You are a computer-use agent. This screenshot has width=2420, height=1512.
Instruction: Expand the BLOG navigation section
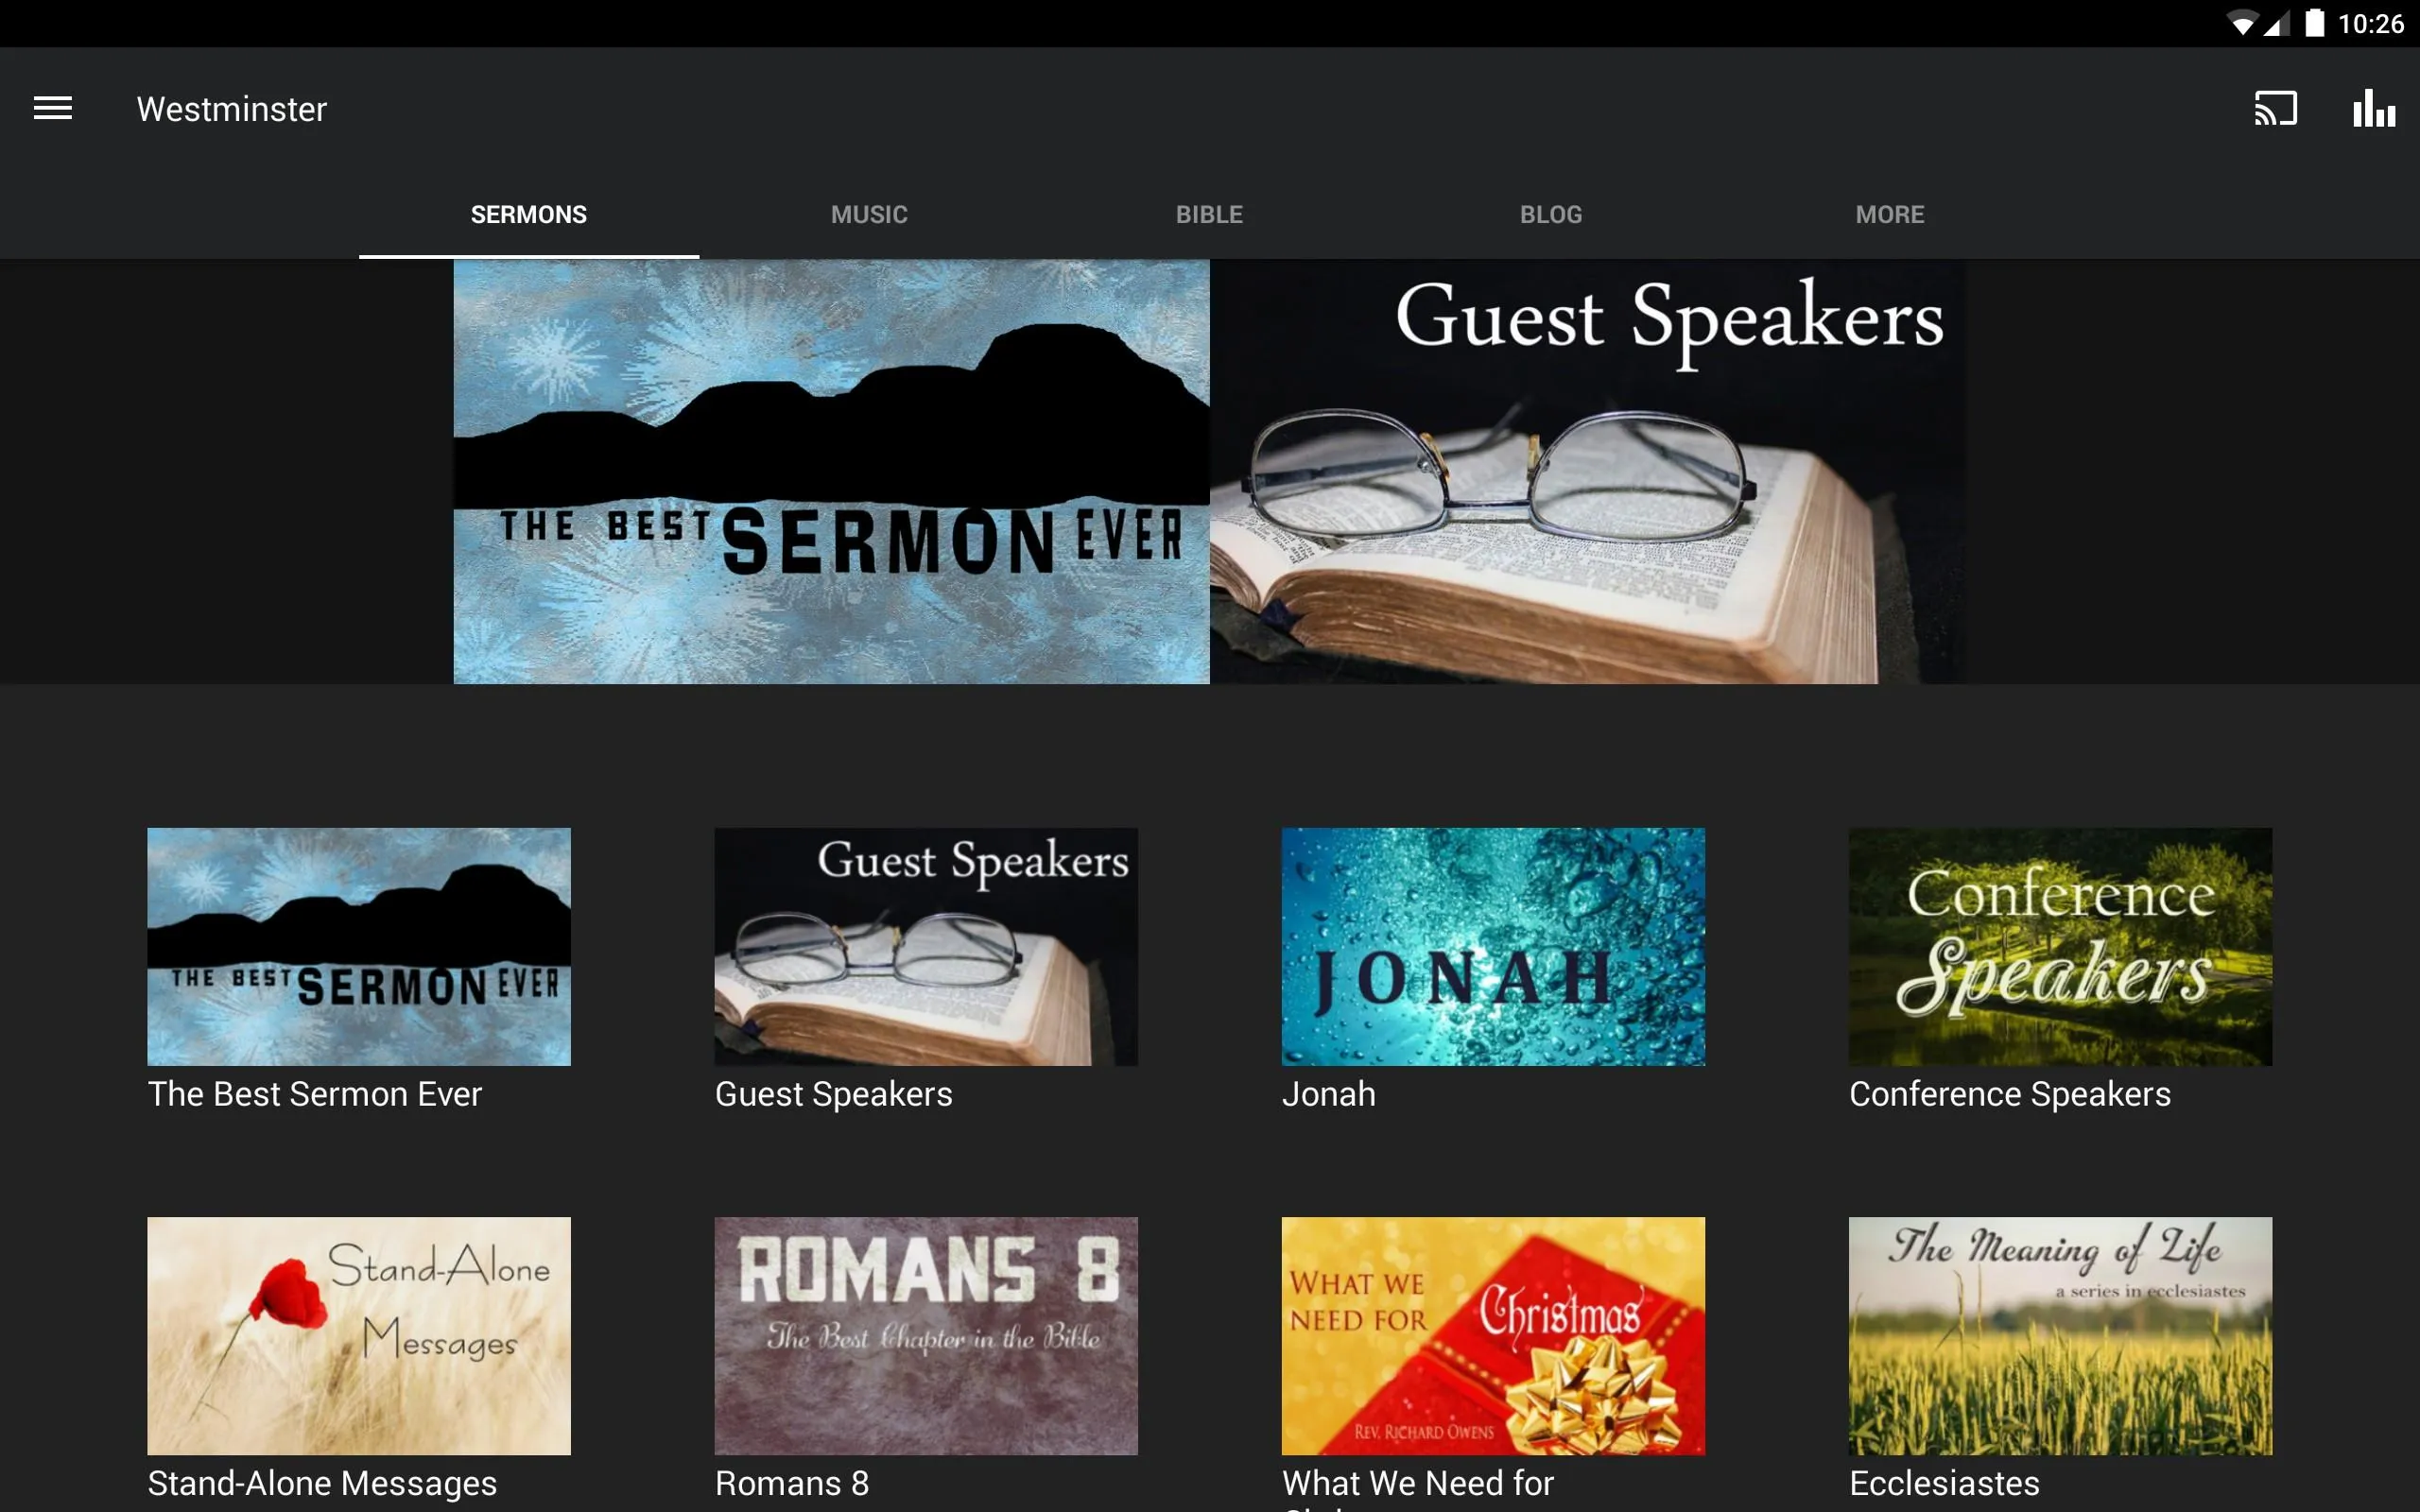[1550, 213]
